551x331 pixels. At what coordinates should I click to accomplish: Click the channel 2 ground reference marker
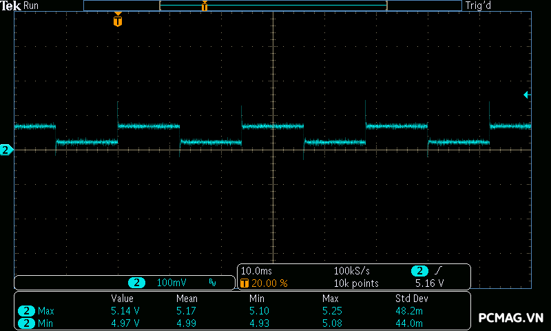tap(6, 150)
